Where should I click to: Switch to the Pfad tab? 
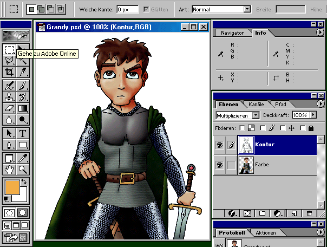280,105
